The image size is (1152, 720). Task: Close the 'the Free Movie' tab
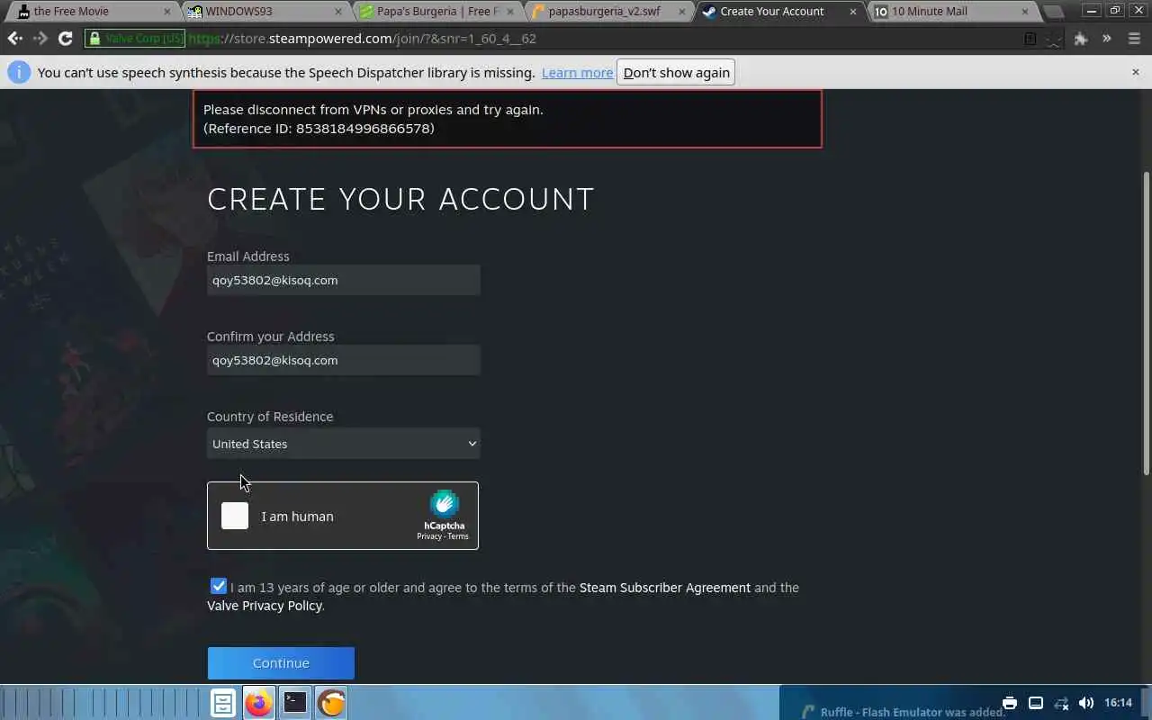166,12
